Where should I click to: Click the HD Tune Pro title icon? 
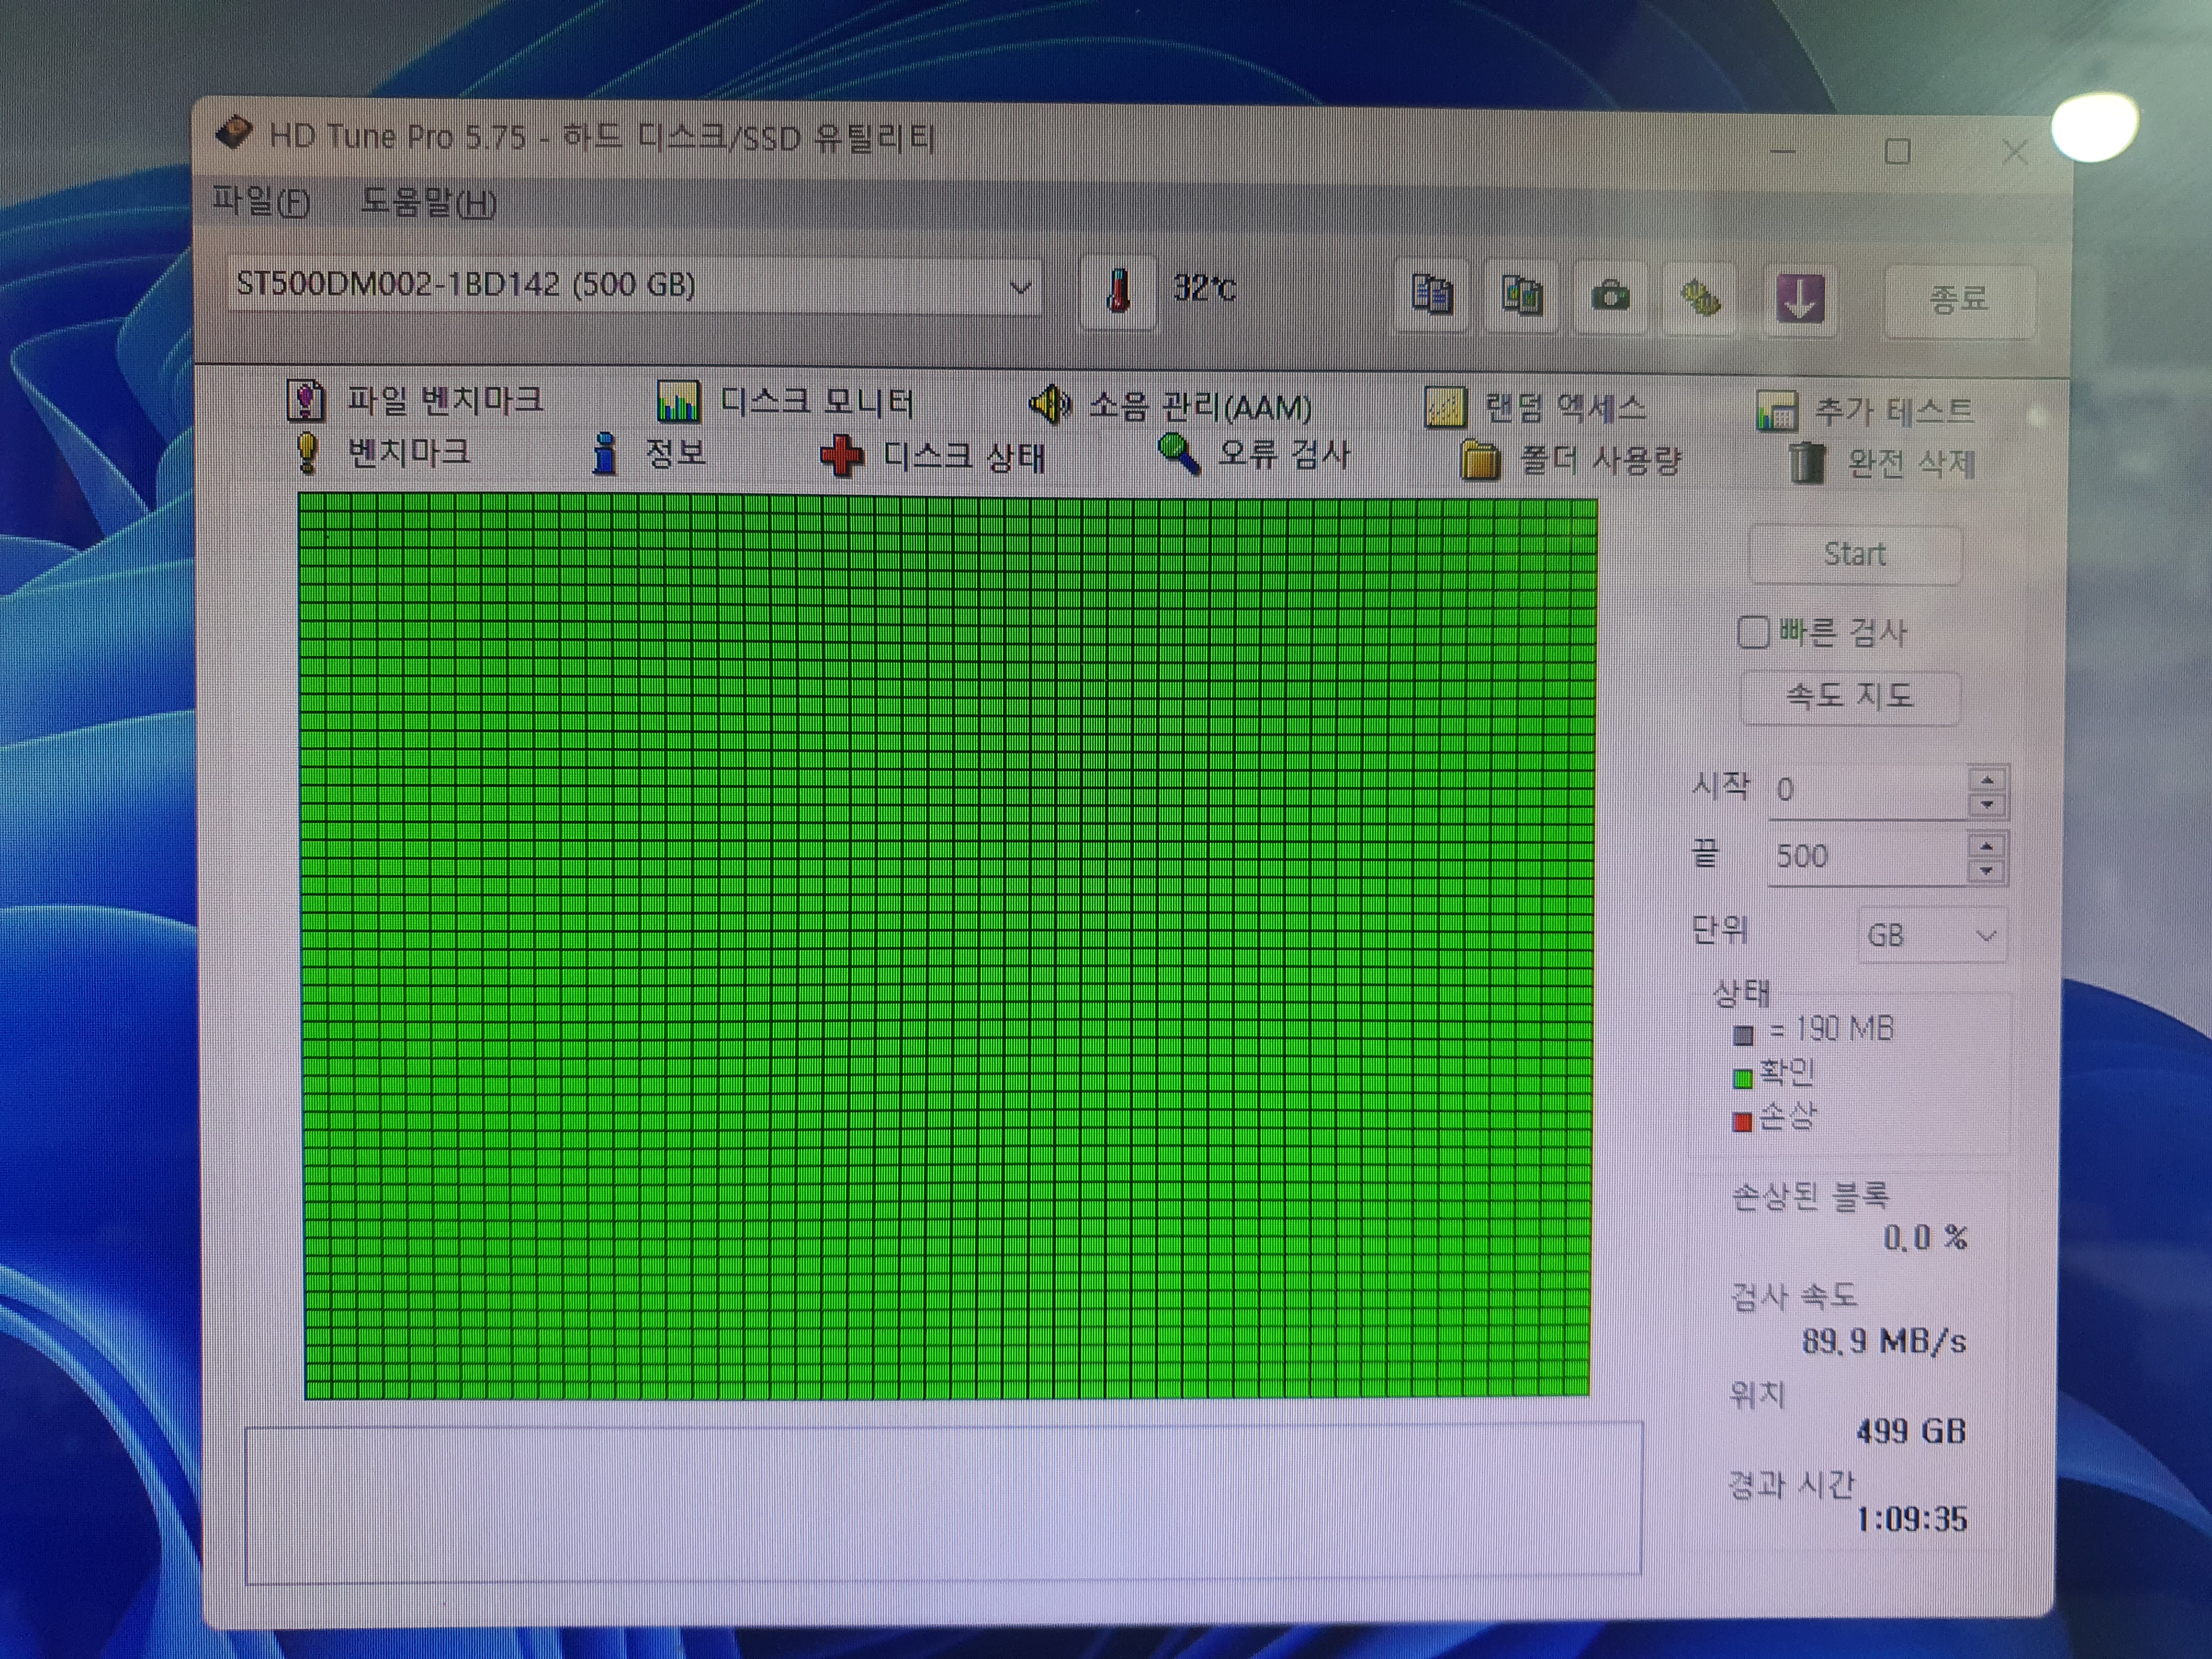click(233, 133)
